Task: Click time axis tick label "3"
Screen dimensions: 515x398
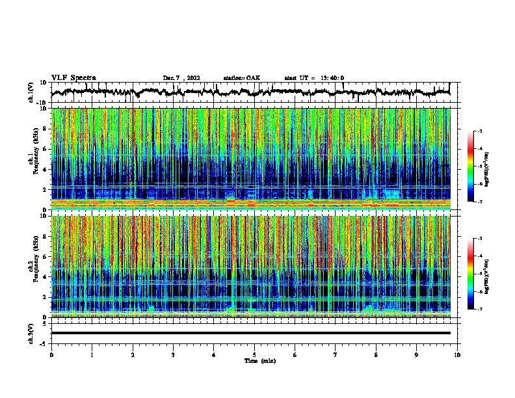Action: [x=173, y=355]
